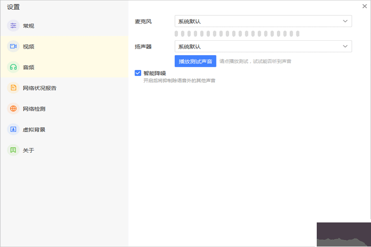Click the dark video preview thumbnail
Viewport: 371px width, 247px height.
pyautogui.click(x=344, y=234)
